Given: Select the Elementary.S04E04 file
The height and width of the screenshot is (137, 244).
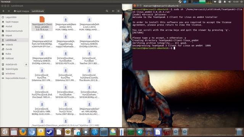Looking at the screenshot, I should (x=89, y=41).
